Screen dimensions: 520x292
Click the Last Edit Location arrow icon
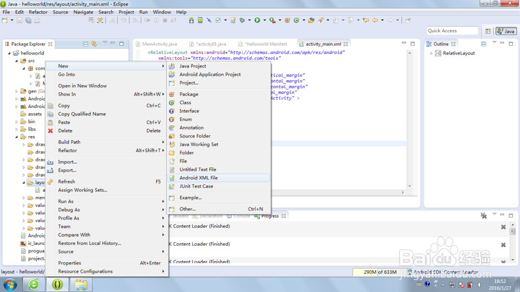point(366,20)
